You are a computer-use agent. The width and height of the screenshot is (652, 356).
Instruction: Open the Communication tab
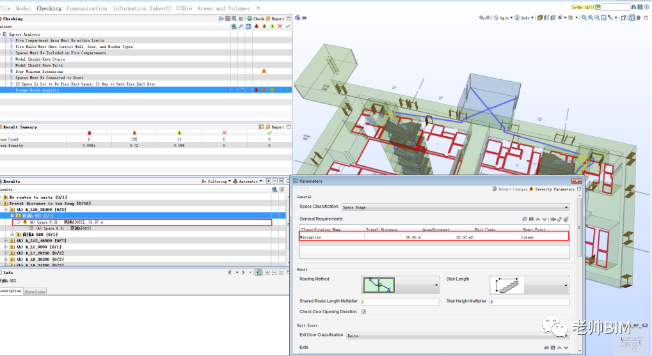coord(87,8)
